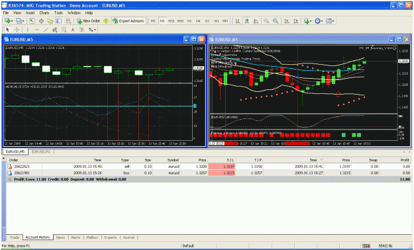Image resolution: width=414 pixels, height=250 pixels.
Task: Select the S/L cell '1.3197'
Action: [221, 167]
